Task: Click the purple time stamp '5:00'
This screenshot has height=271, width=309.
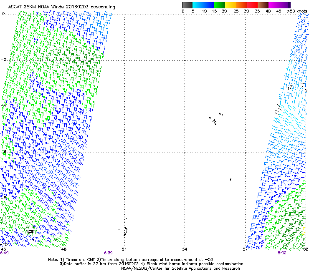Action: (282, 253)
